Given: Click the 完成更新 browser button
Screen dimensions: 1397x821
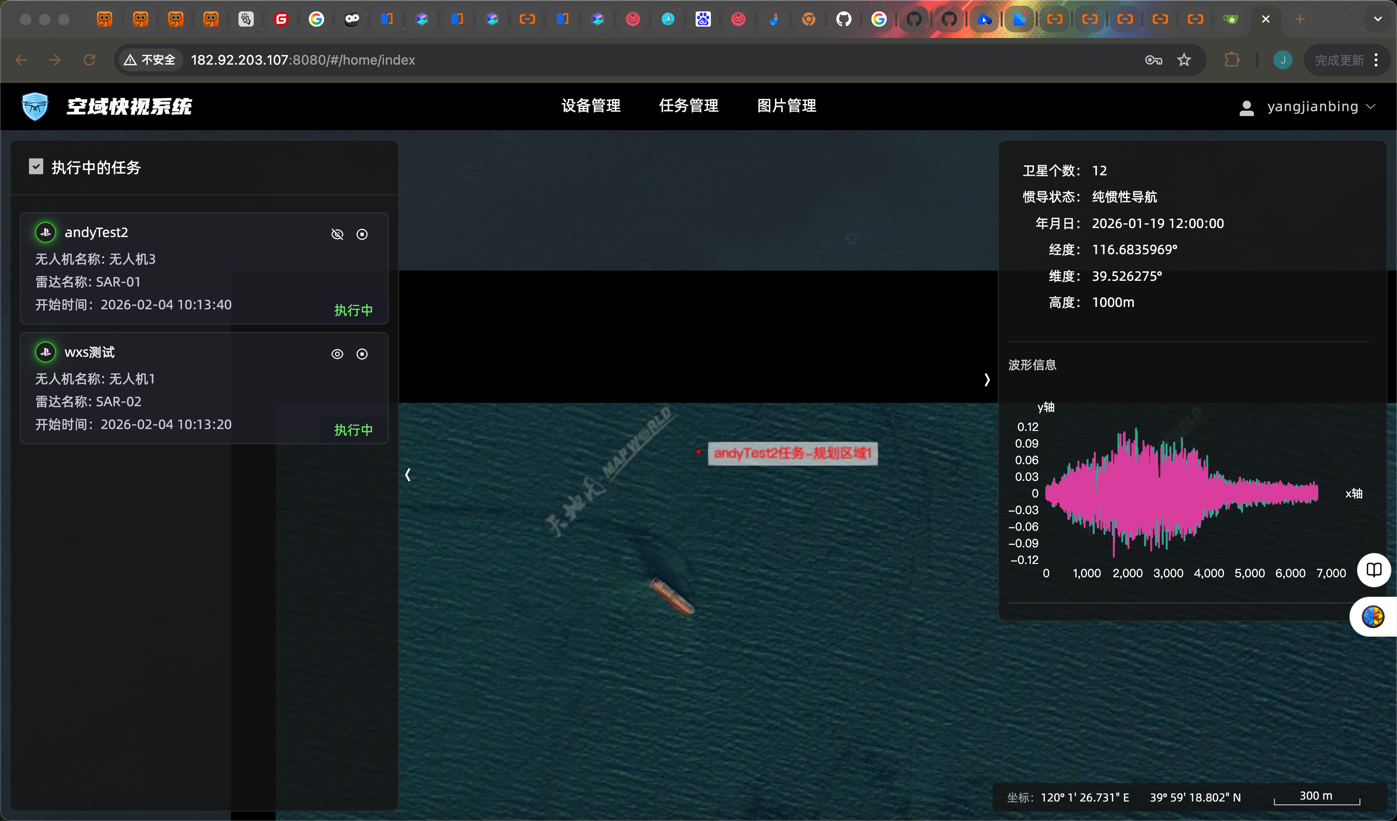Looking at the screenshot, I should click(1340, 60).
